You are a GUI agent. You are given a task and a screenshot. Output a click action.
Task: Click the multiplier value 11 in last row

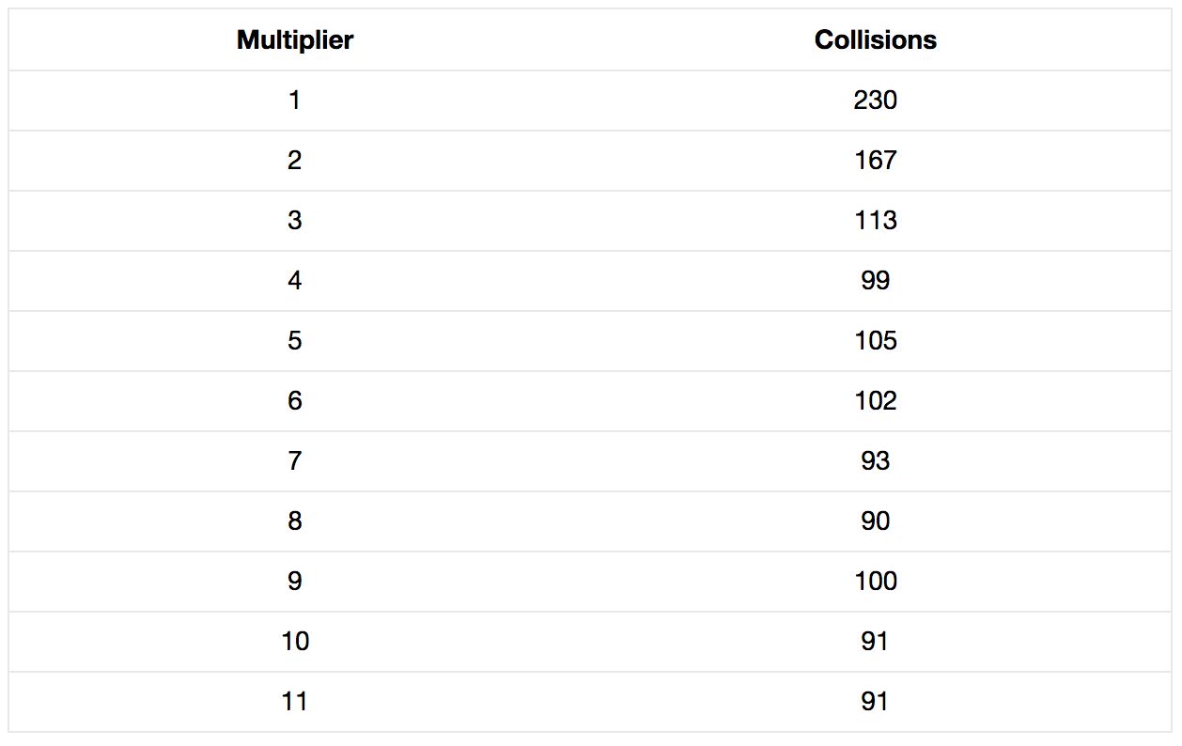coord(295,702)
